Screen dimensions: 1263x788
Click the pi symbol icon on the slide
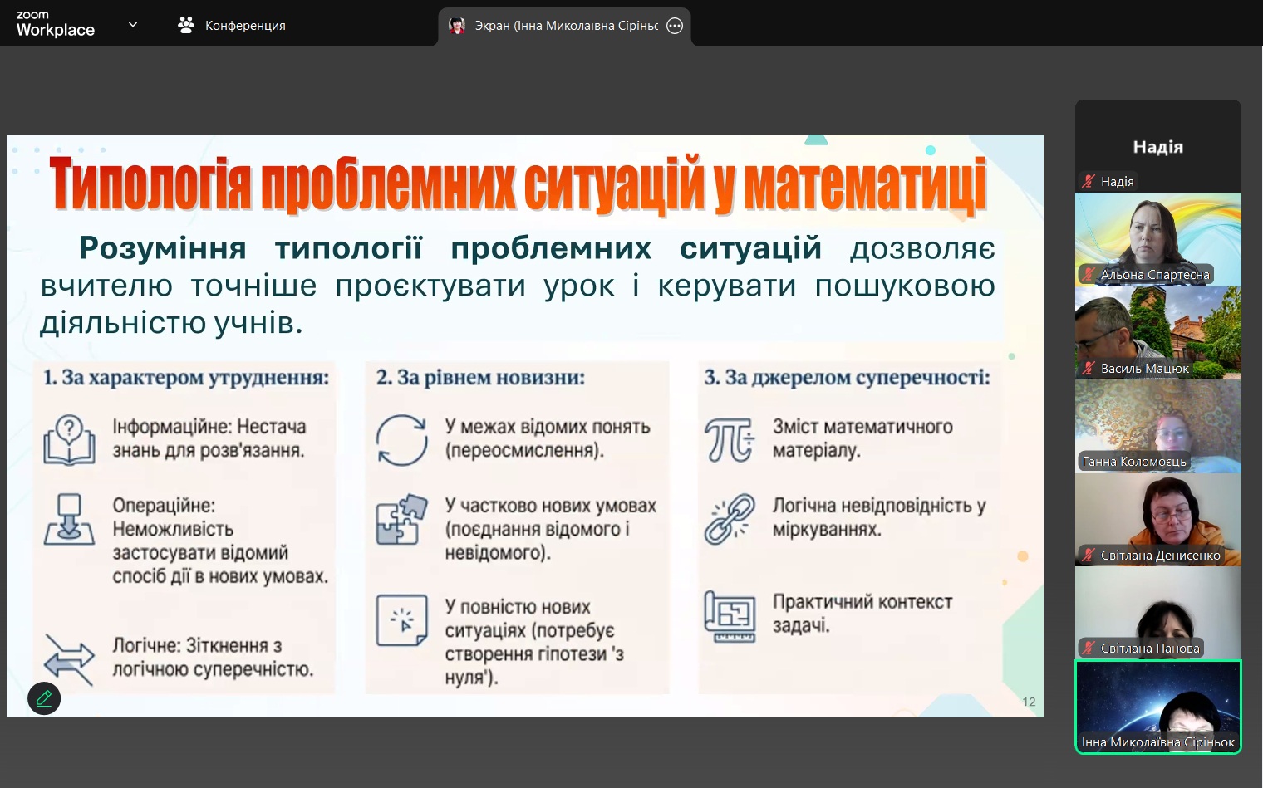point(729,439)
